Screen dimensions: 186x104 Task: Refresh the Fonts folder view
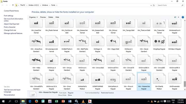(x=154, y=5)
